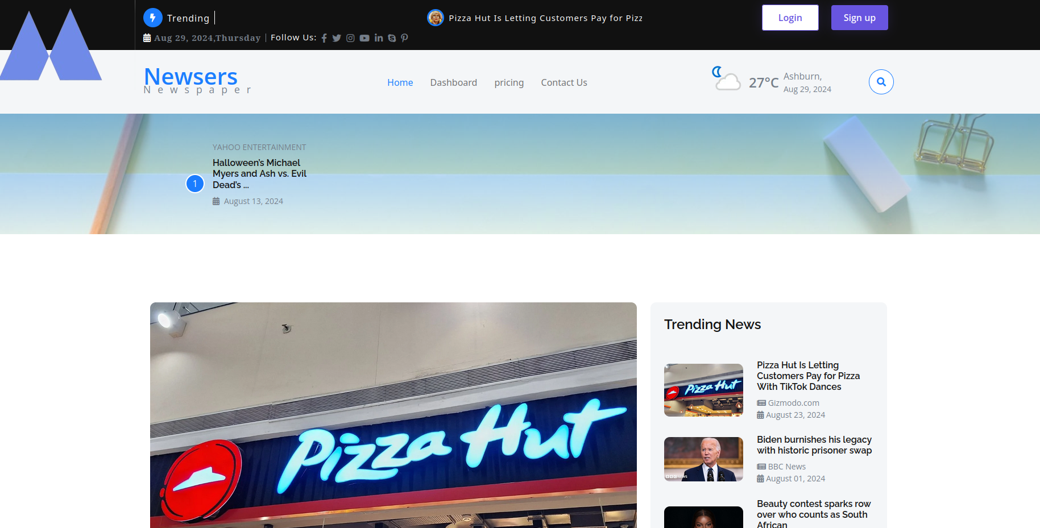Click the Biden trending news thumbnail
1040x528 pixels.
click(x=703, y=459)
